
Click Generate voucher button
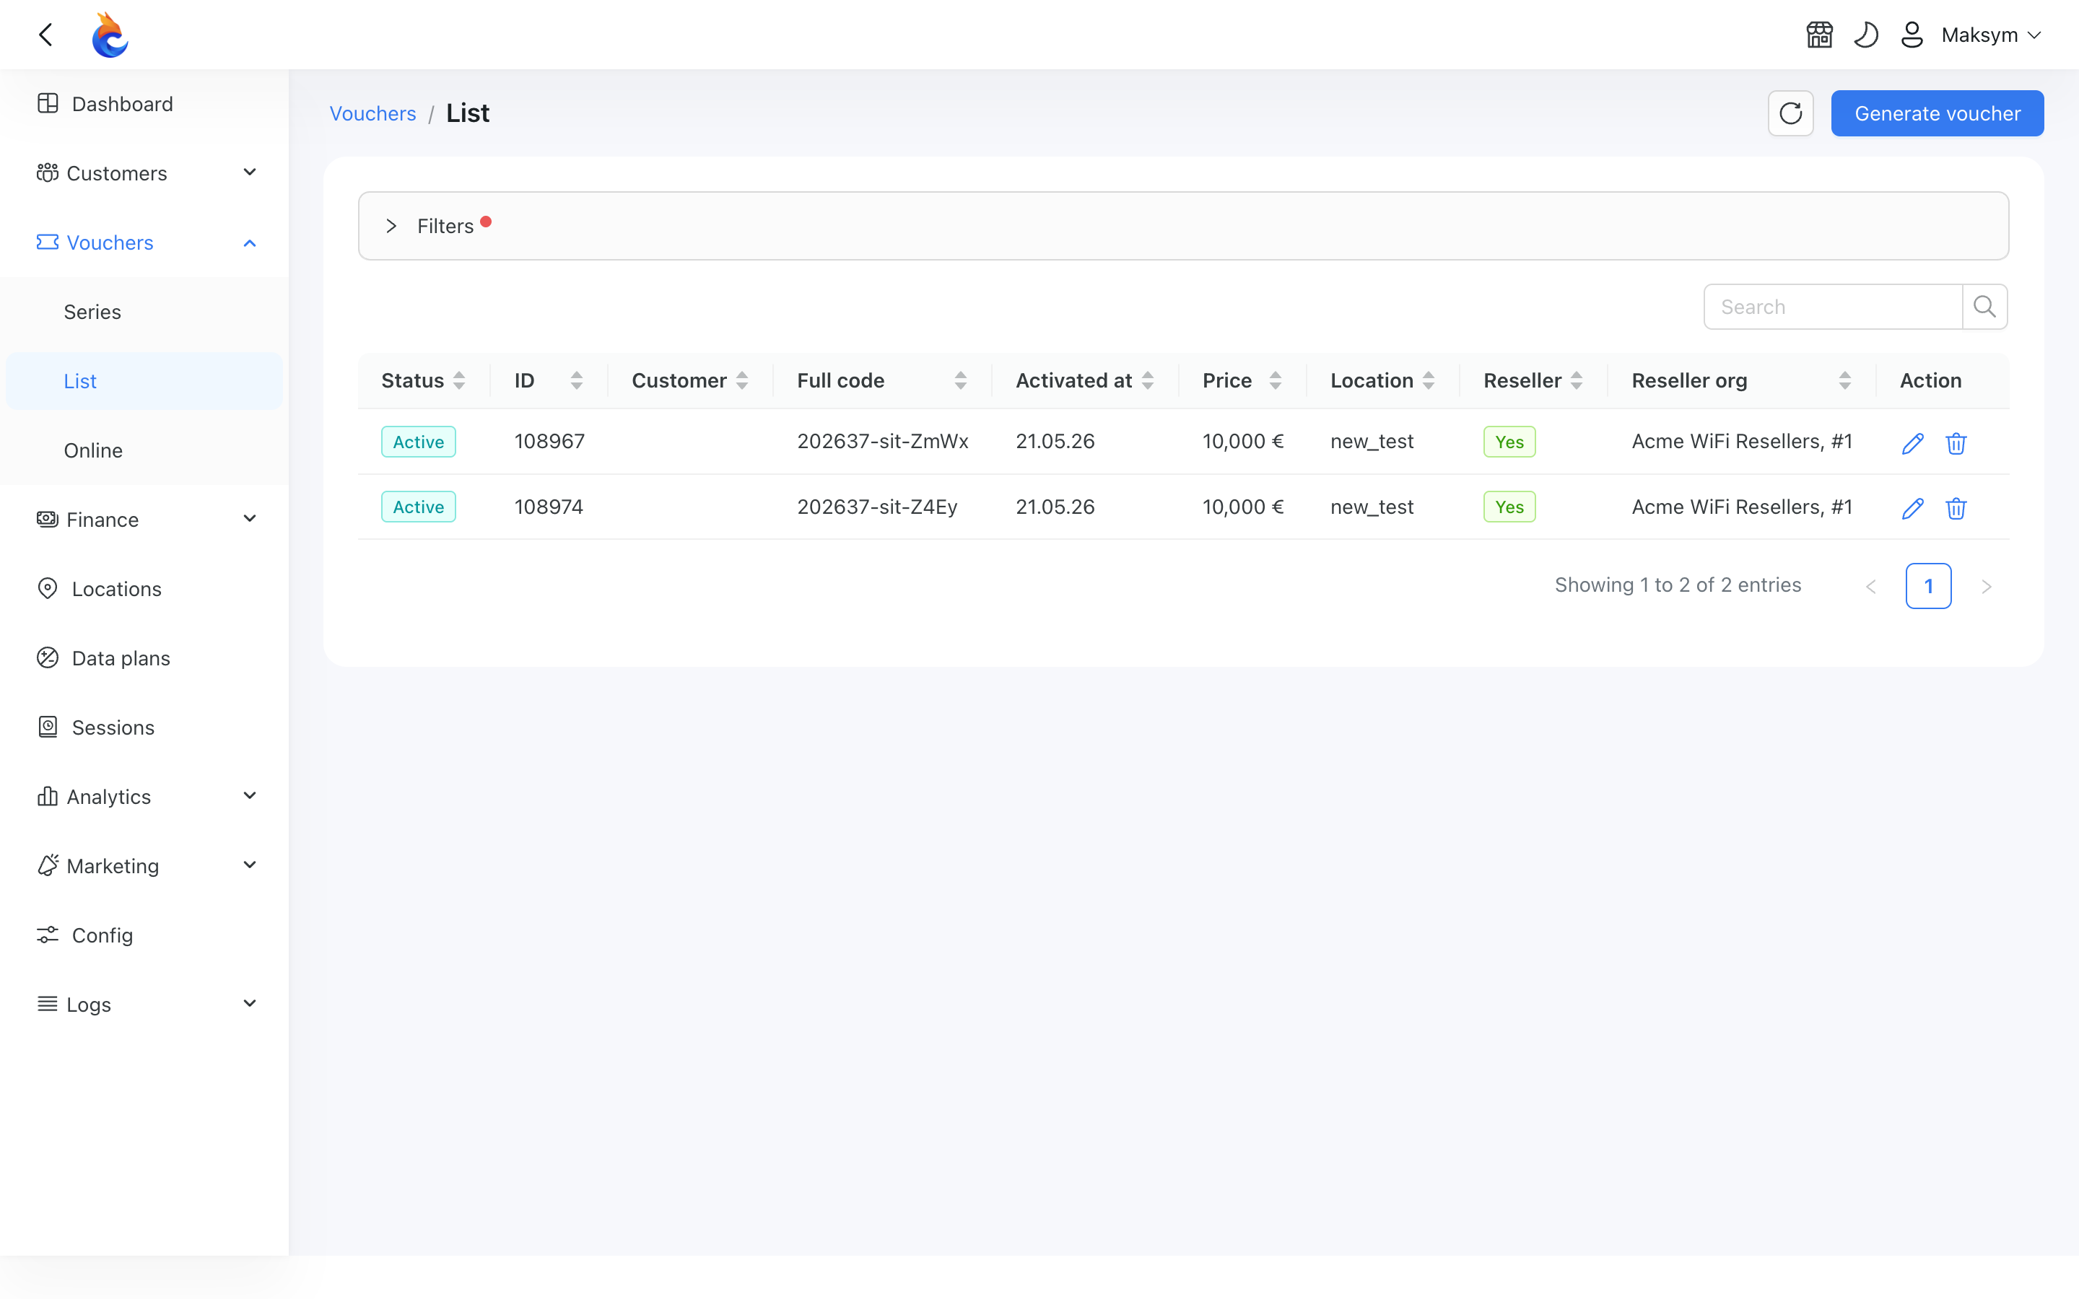pos(1938,113)
